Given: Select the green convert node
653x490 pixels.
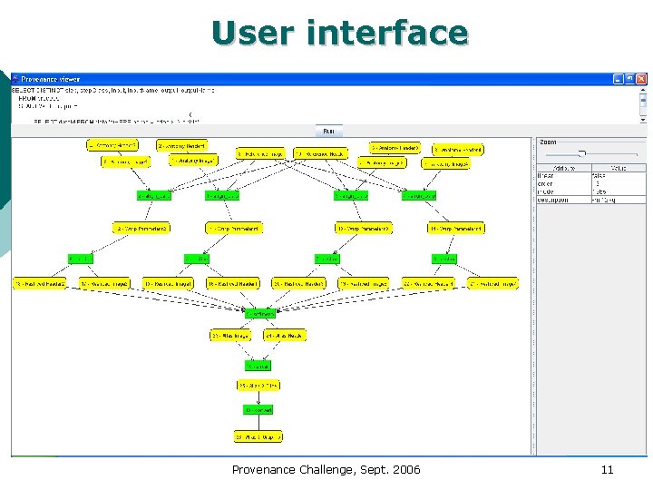Looking at the screenshot, I should pyautogui.click(x=258, y=410).
